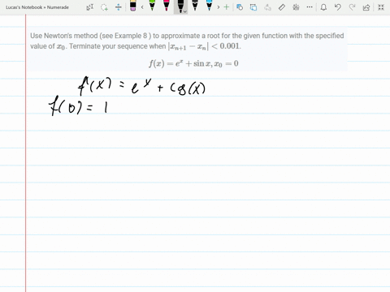The height and width of the screenshot is (292, 390).
Task: Click the formula f(x) = e^x + sin x
Action: 193,63
